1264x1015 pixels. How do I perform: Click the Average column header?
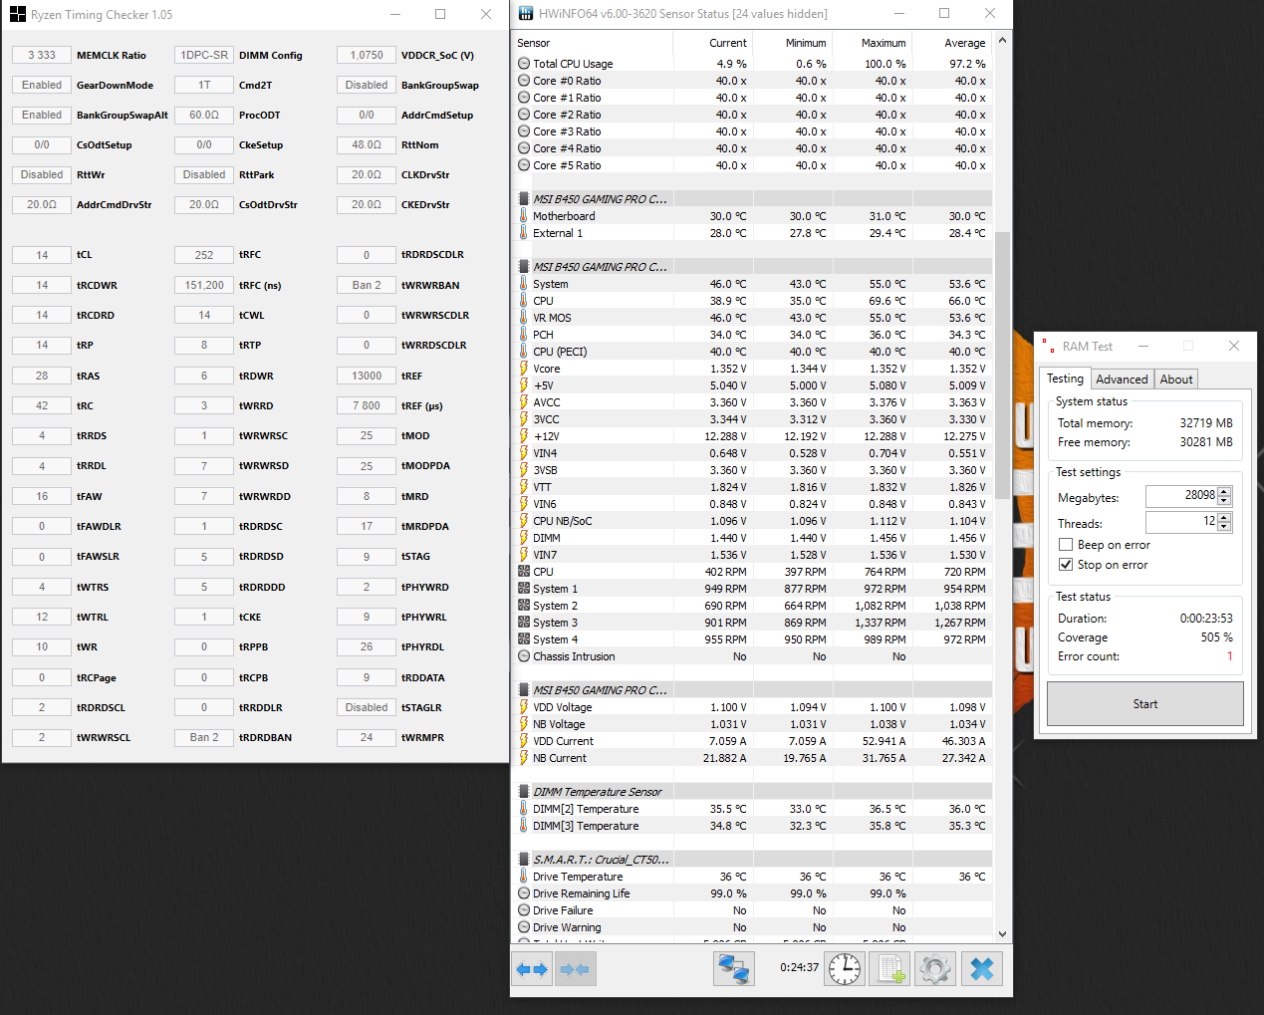point(952,43)
